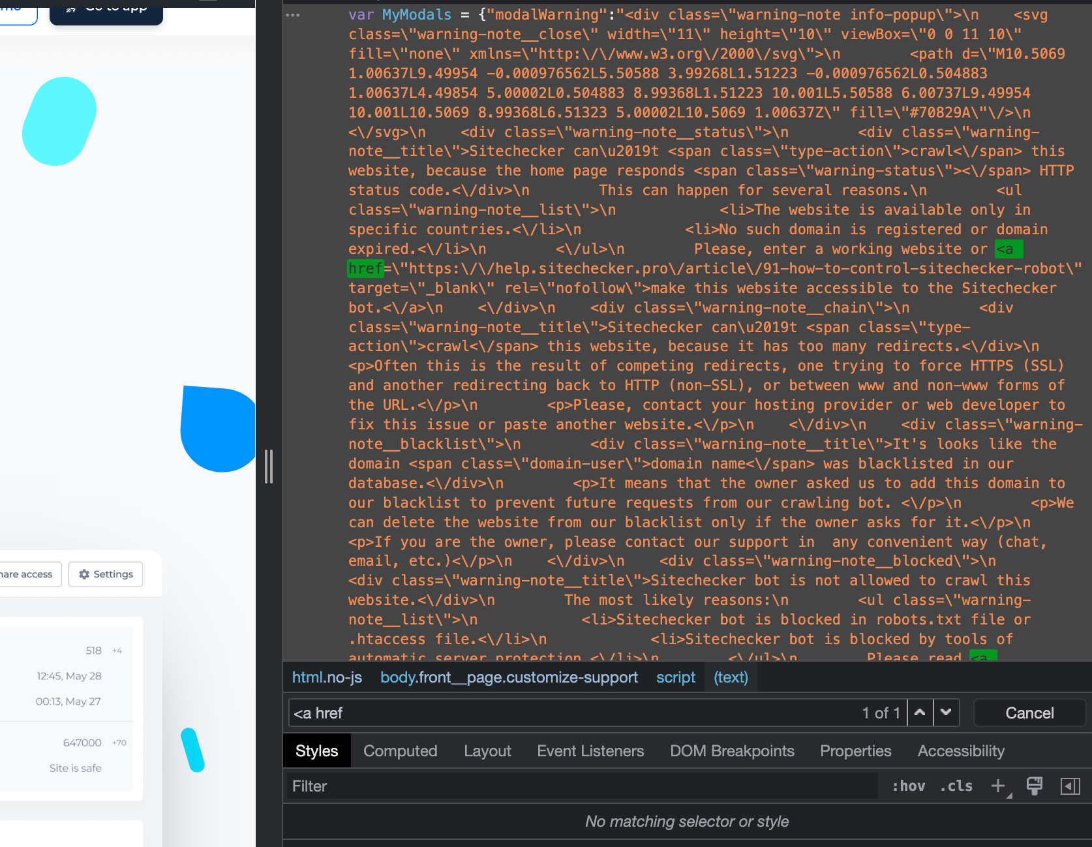Click the 647000 value
Image resolution: width=1092 pixels, height=847 pixels.
click(82, 743)
